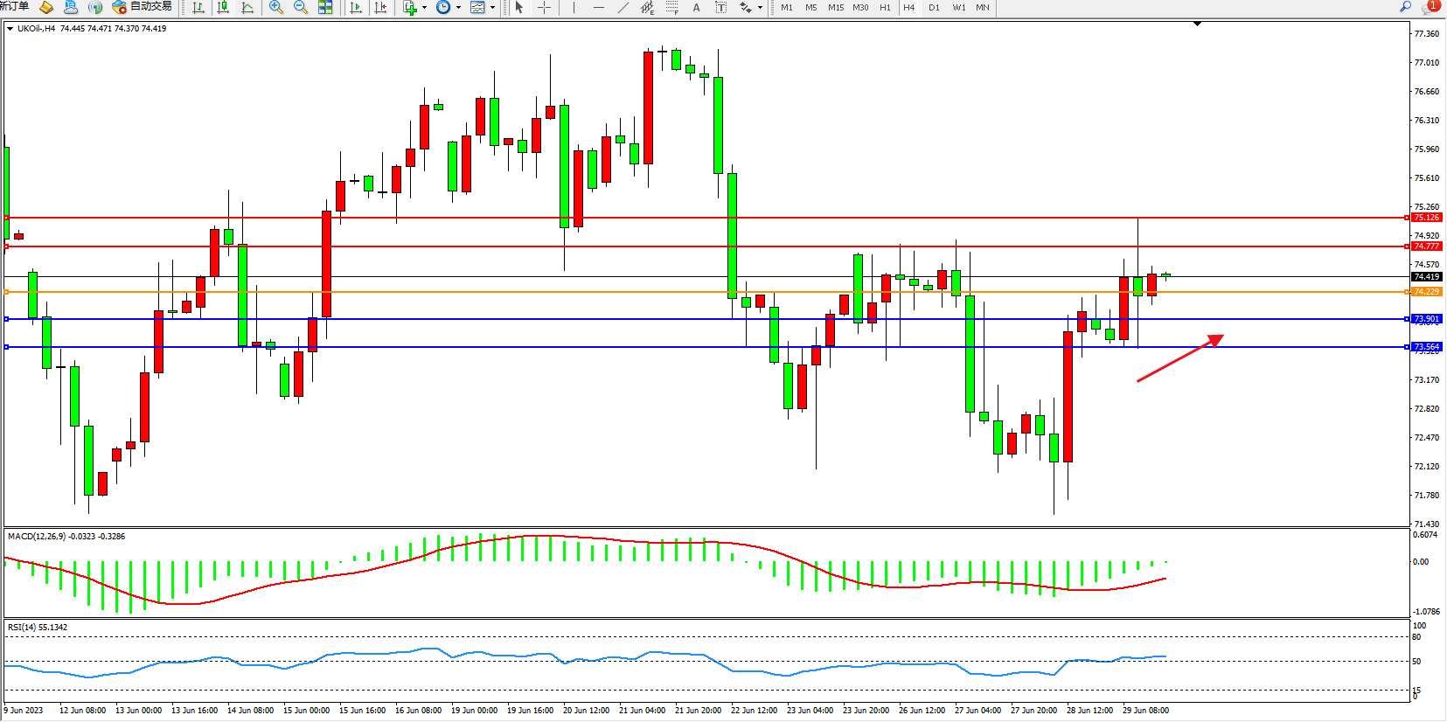This screenshot has width=1447, height=722.
Task: Select the text label 'A' tool
Action: (x=696, y=7)
